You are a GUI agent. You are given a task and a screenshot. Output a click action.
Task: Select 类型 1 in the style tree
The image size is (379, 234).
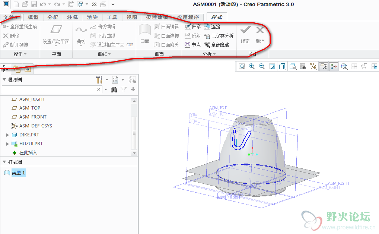pos(18,173)
